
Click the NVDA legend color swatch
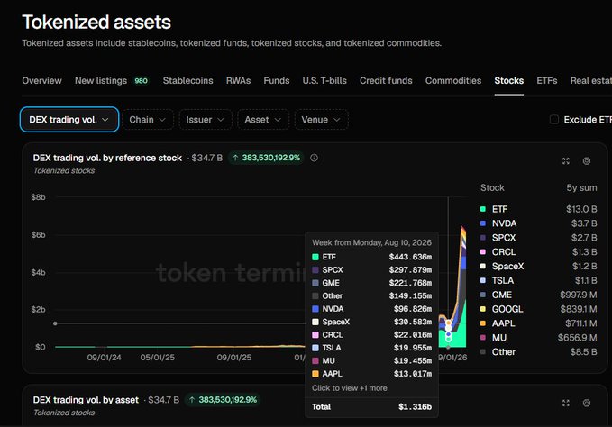[x=483, y=223]
